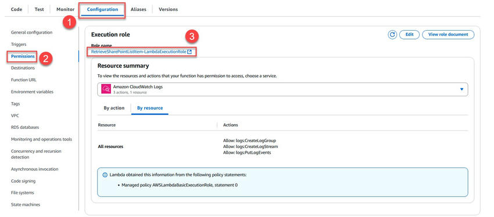Select Triggers in the sidebar
Image resolution: width=494 pixels, height=217 pixels.
pos(19,44)
